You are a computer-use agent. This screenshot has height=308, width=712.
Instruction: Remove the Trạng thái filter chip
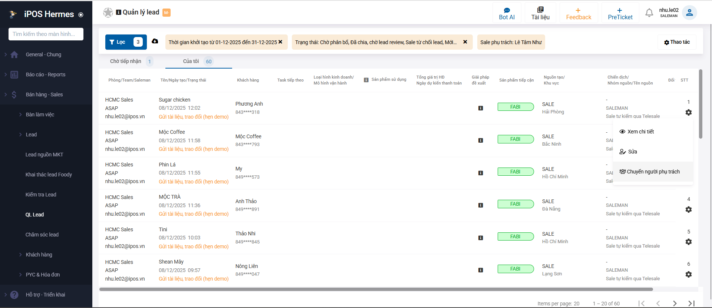[x=465, y=42]
